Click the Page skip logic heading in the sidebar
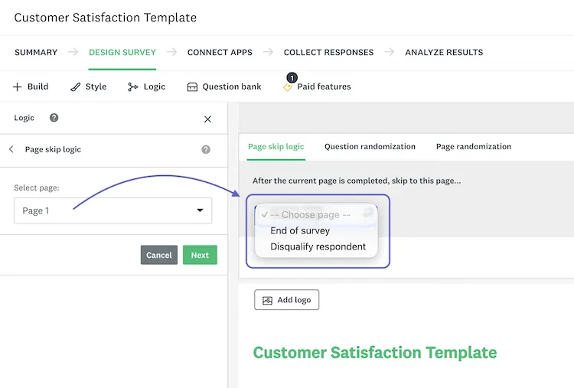This screenshot has width=574, height=388. [x=53, y=149]
